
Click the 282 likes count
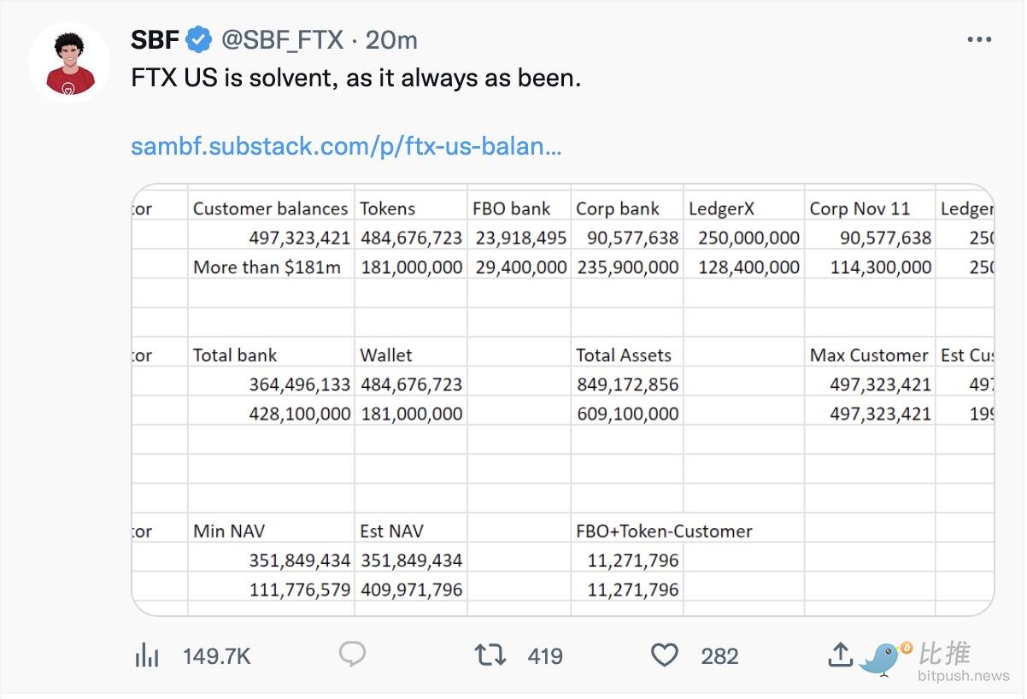(x=719, y=656)
